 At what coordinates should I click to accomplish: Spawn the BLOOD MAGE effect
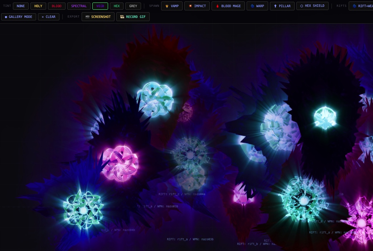tap(228, 6)
